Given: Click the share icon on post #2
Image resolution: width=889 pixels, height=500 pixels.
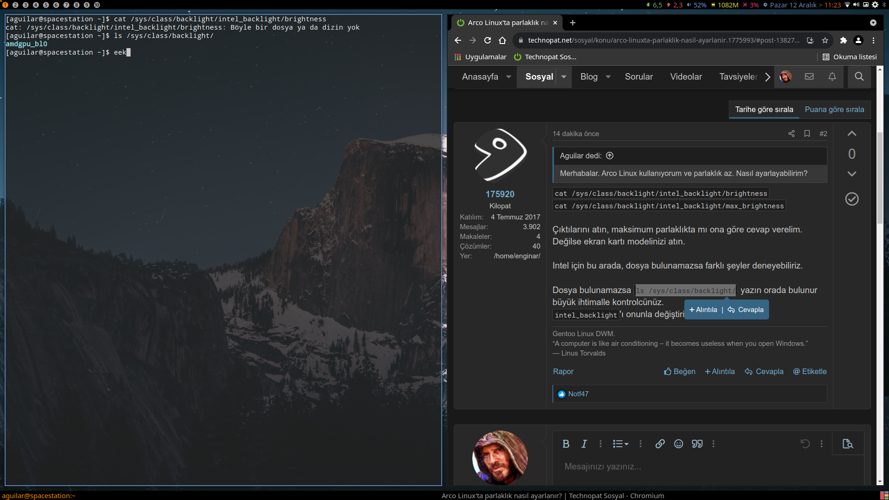Looking at the screenshot, I should [x=791, y=133].
